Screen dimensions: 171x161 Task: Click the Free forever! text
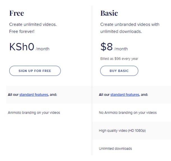click(22, 32)
